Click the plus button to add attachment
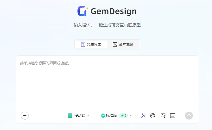 [25, 115]
